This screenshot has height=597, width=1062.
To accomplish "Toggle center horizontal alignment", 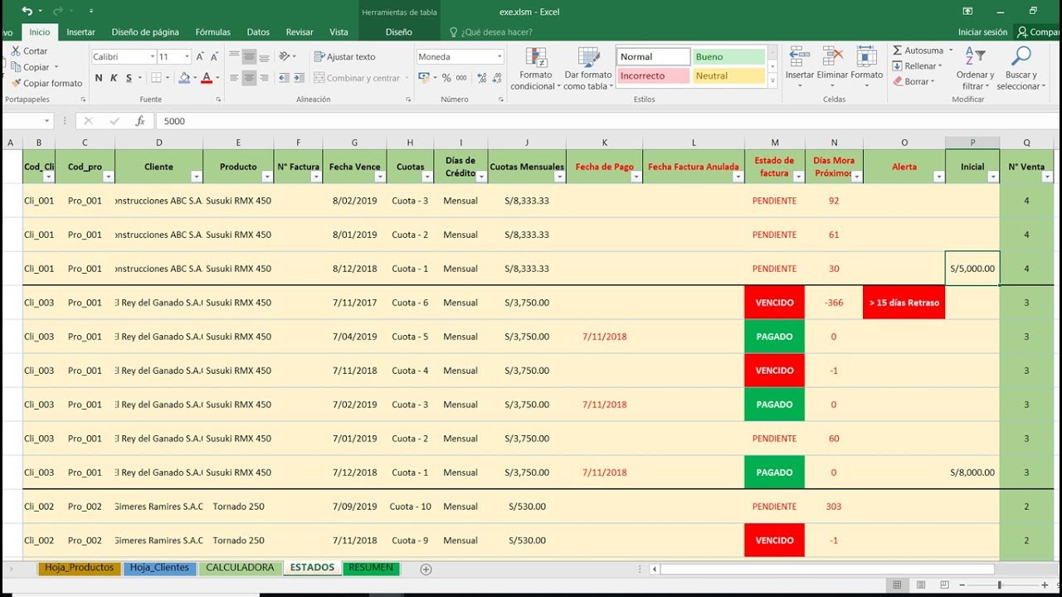I will (x=249, y=78).
